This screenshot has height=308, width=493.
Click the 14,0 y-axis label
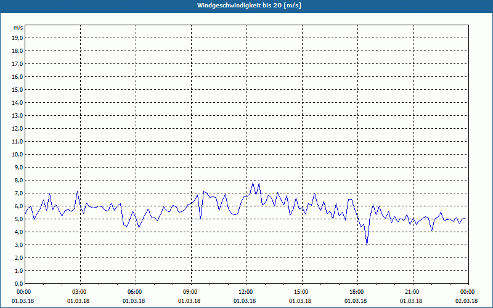[x=17, y=102]
